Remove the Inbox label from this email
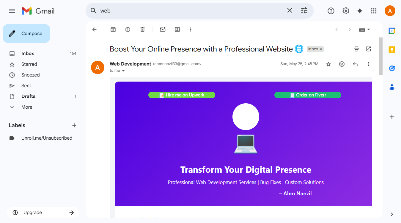 tap(321, 49)
